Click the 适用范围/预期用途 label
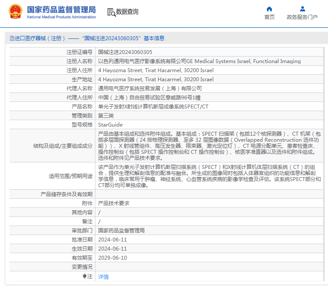This screenshot has width=328, height=286. pyautogui.click(x=70, y=176)
